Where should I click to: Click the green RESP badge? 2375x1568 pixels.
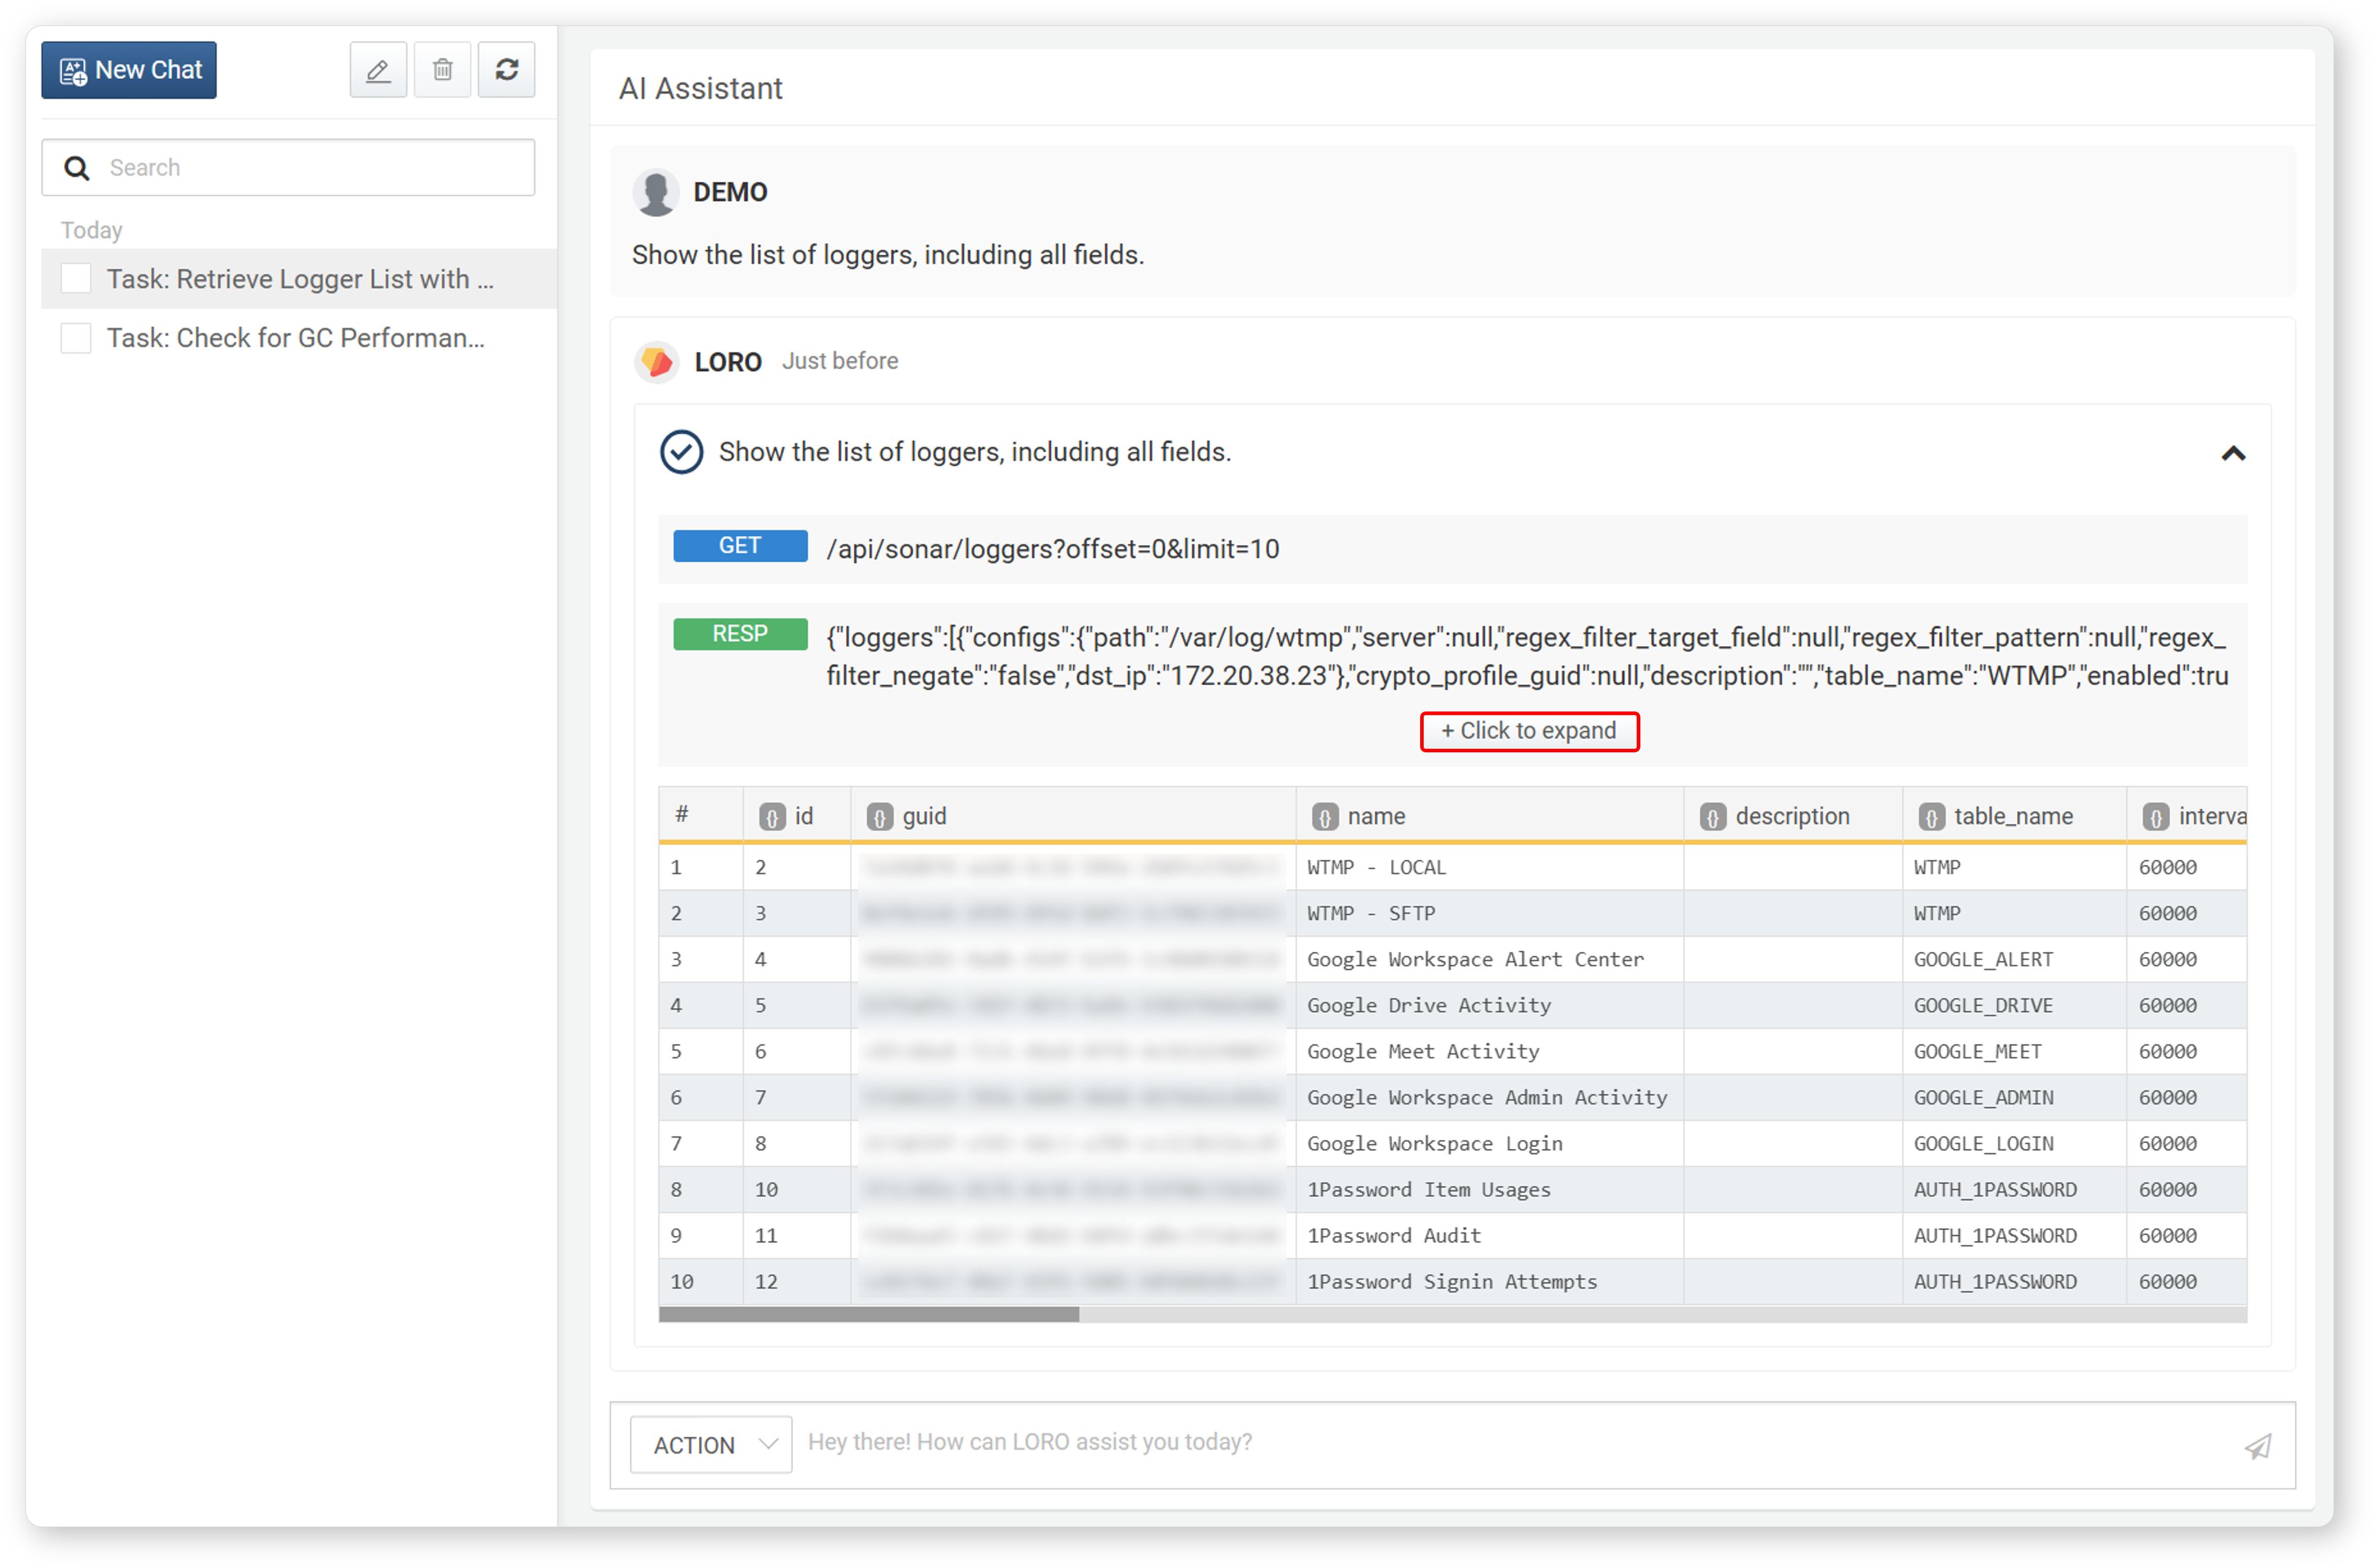[x=740, y=634]
